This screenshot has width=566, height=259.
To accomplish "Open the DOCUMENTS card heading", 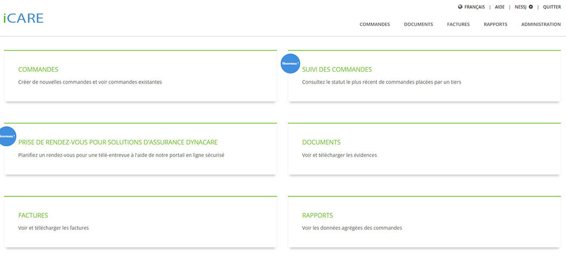I will click(x=321, y=142).
